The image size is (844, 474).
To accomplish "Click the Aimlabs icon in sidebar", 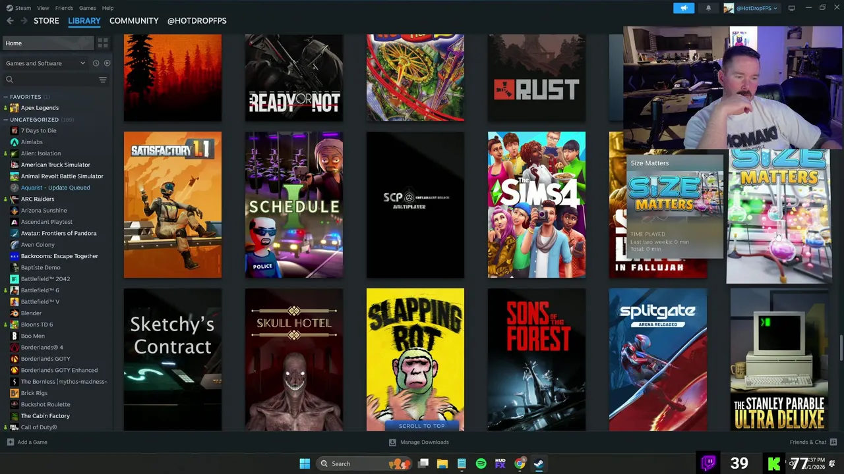I will point(15,142).
